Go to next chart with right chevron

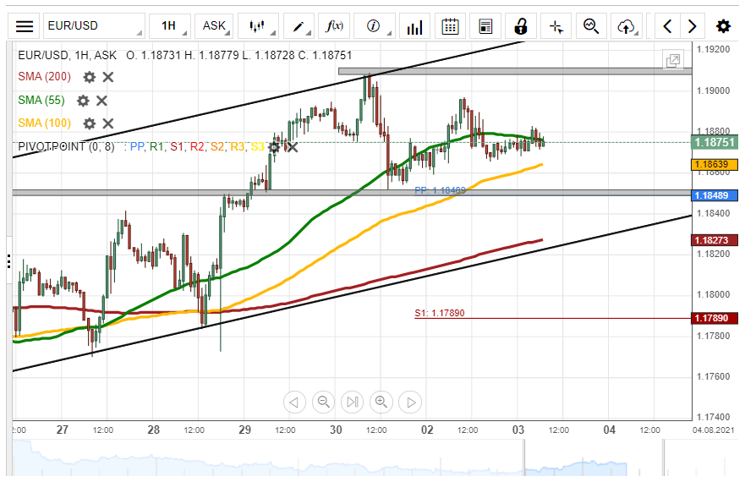point(693,26)
